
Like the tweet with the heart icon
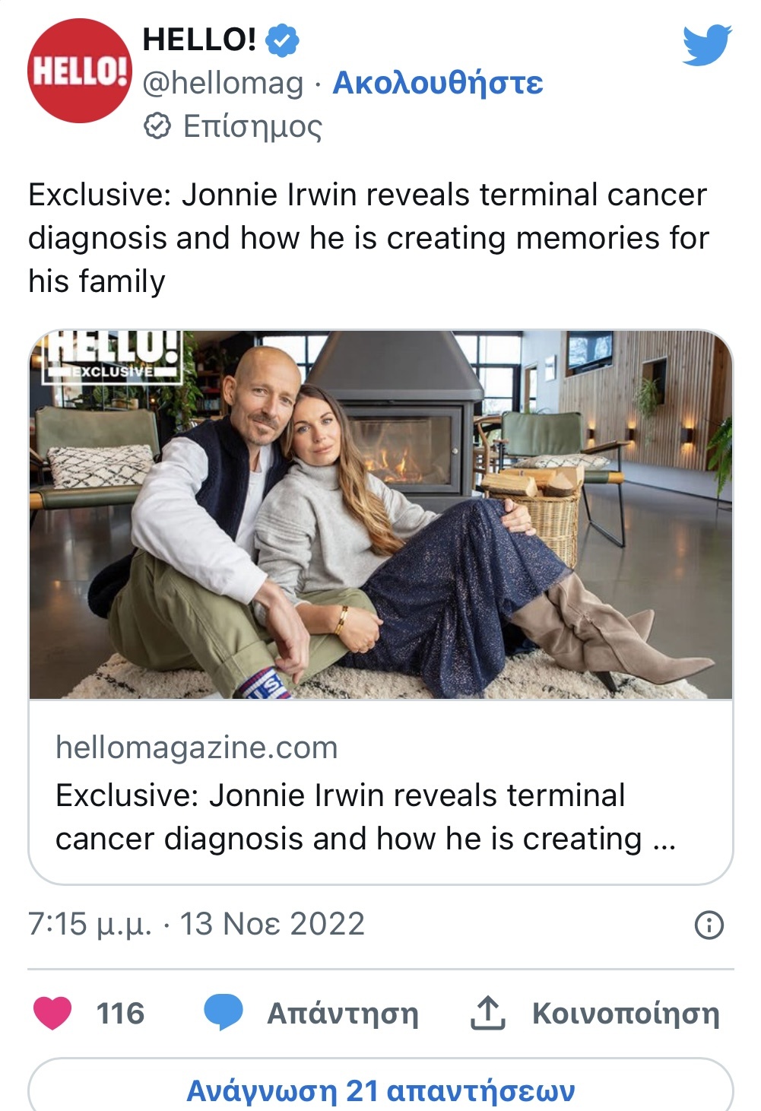pos(52,1013)
